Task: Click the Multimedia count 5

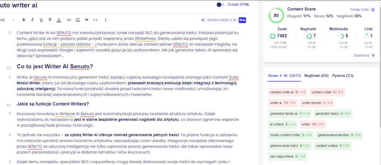Action: pyautogui.click(x=347, y=36)
